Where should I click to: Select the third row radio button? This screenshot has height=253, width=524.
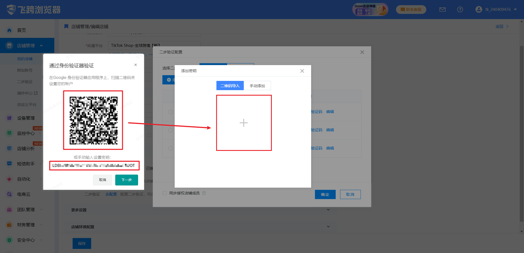[171, 148]
